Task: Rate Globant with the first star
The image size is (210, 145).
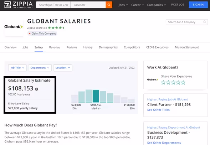Action: pos(163,82)
